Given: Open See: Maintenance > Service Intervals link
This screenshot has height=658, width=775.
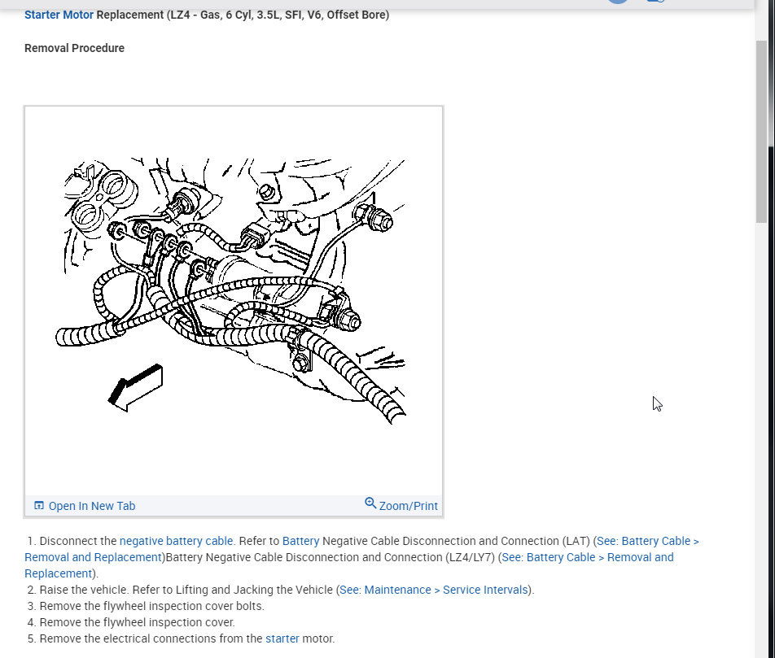Looking at the screenshot, I should (x=433, y=590).
